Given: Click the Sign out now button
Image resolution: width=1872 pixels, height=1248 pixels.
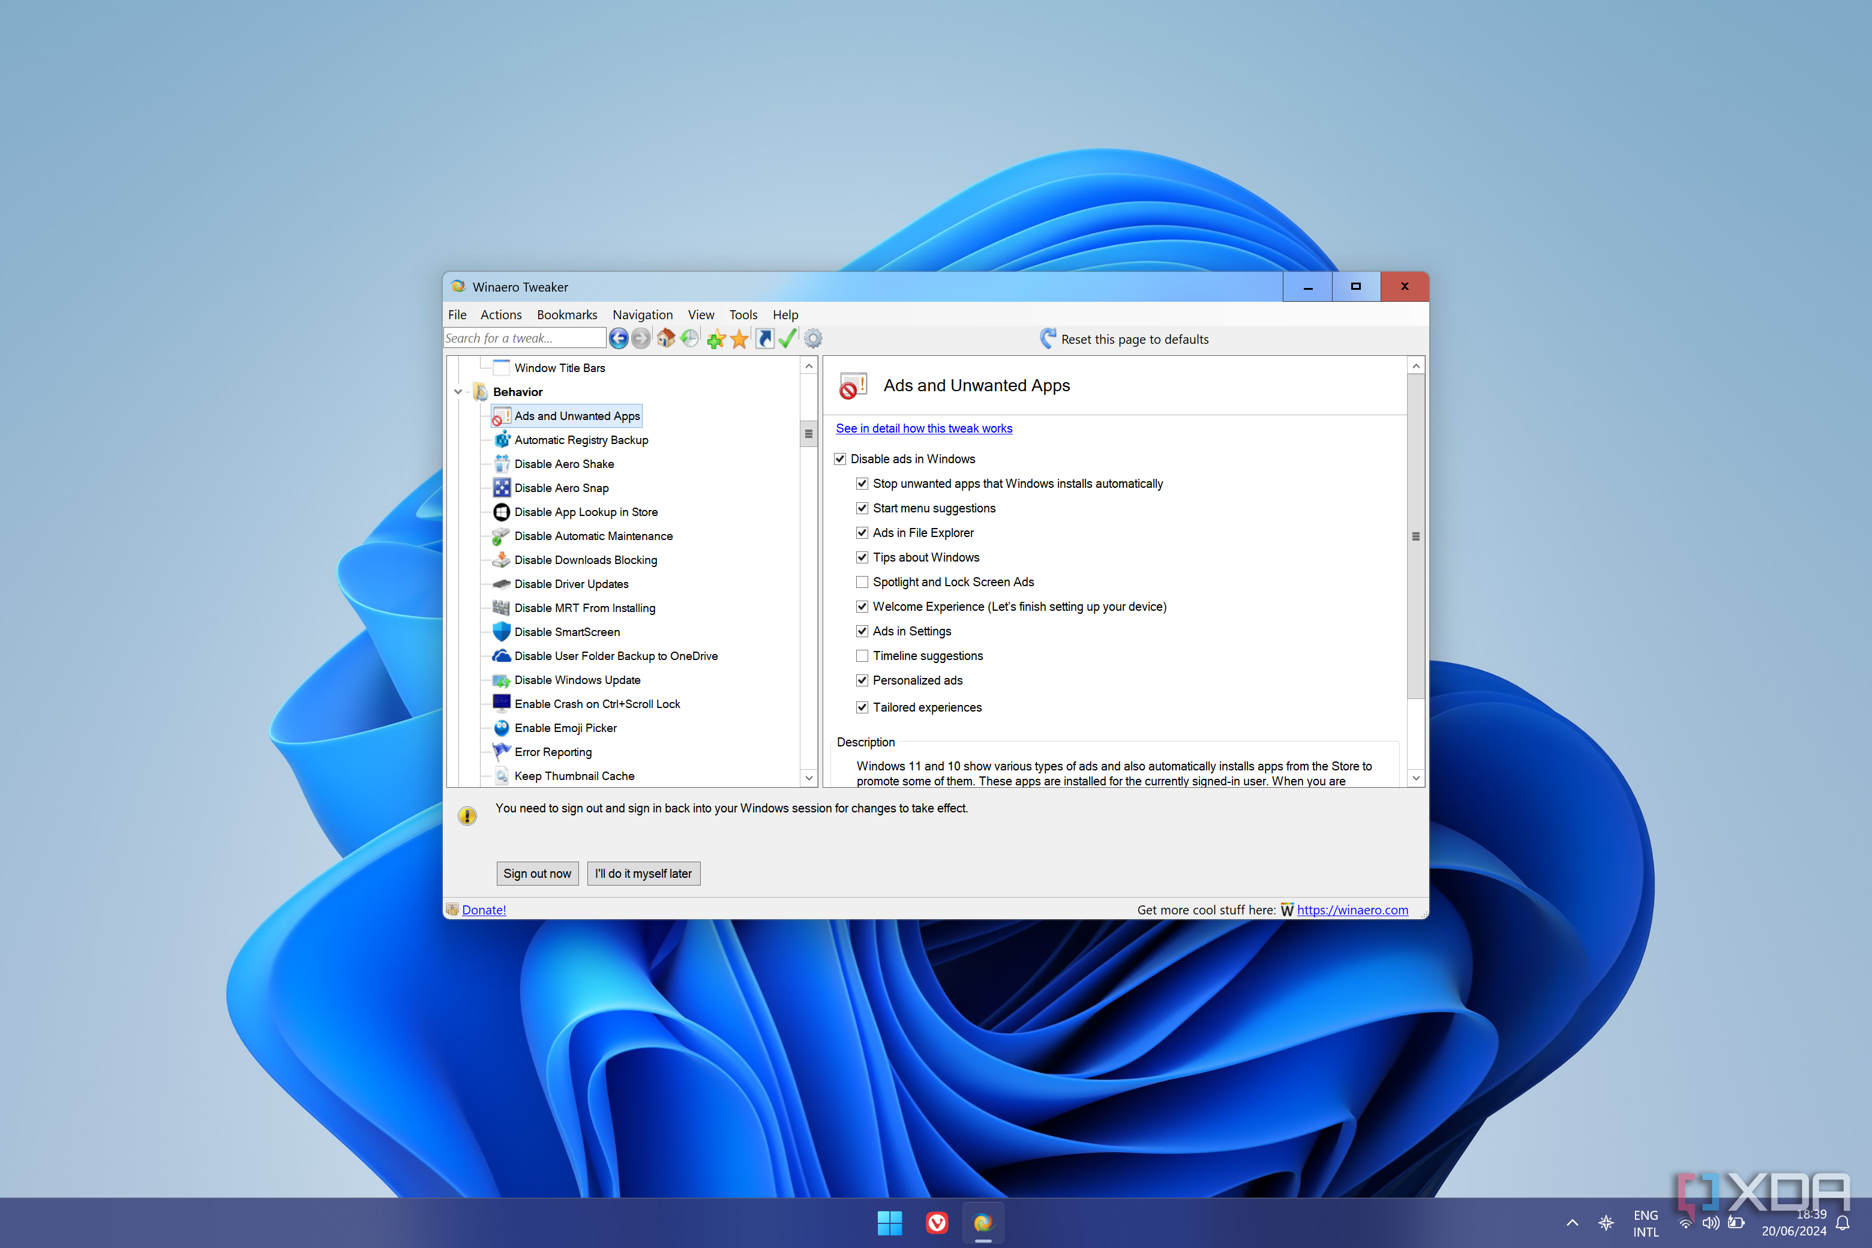Looking at the screenshot, I should pos(536,873).
